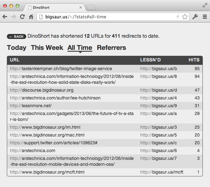Close the DinoShort browser tab
The height and width of the screenshot is (187, 210).
tap(81, 7)
